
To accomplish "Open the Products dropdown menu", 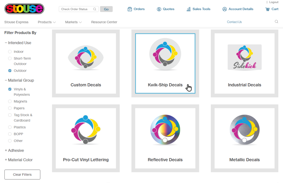I will pos(46,22).
